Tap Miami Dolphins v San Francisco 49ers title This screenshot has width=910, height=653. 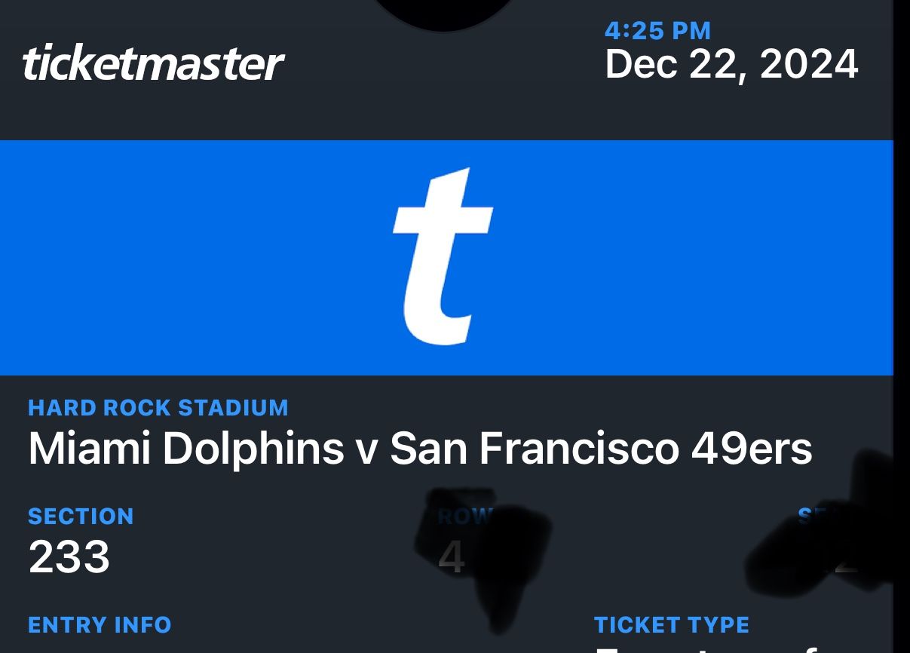[x=420, y=449]
